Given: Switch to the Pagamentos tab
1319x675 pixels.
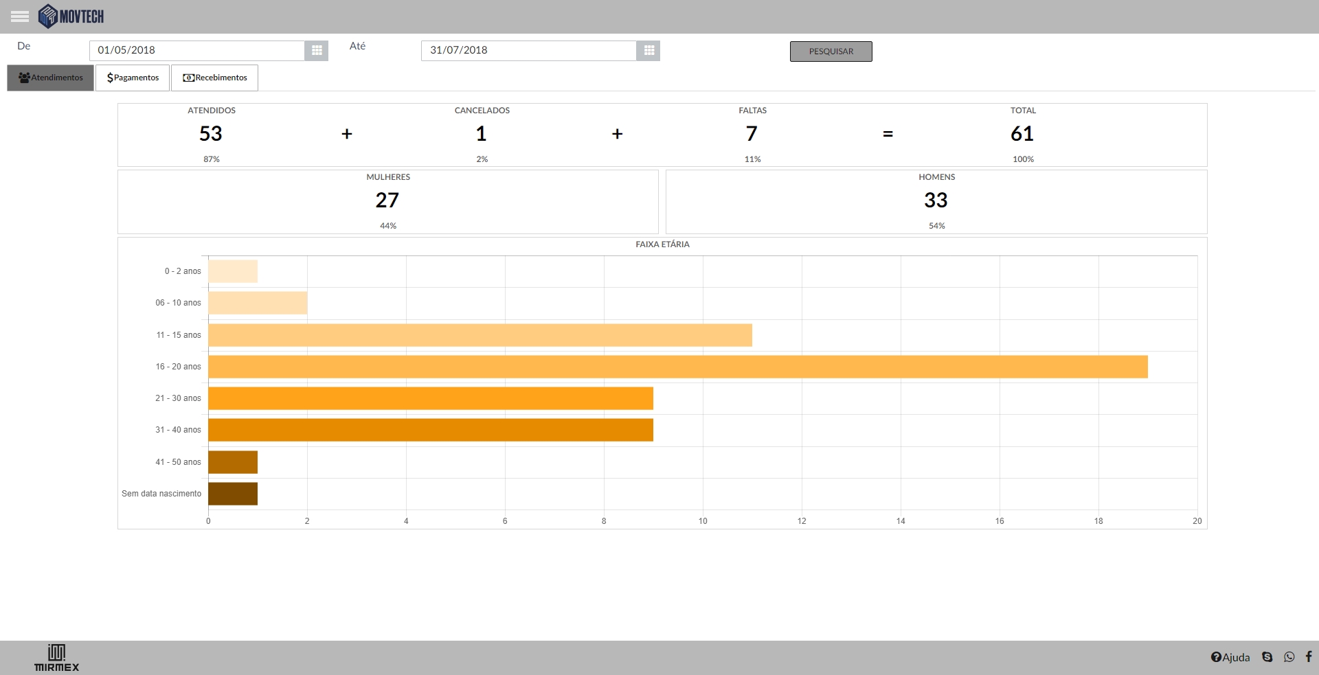Looking at the screenshot, I should coord(133,78).
